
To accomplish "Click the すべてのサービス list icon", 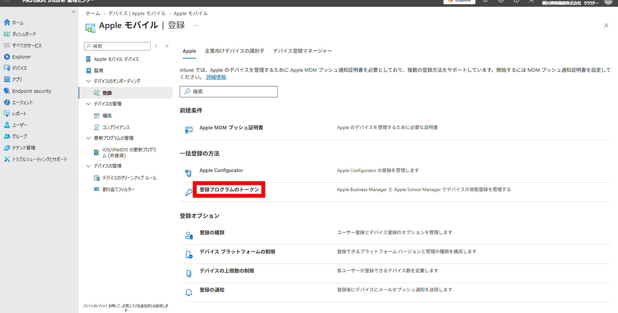I will click(7, 45).
